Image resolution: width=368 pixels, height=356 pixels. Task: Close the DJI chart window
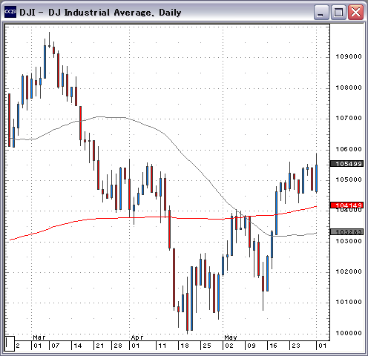pyautogui.click(x=355, y=12)
